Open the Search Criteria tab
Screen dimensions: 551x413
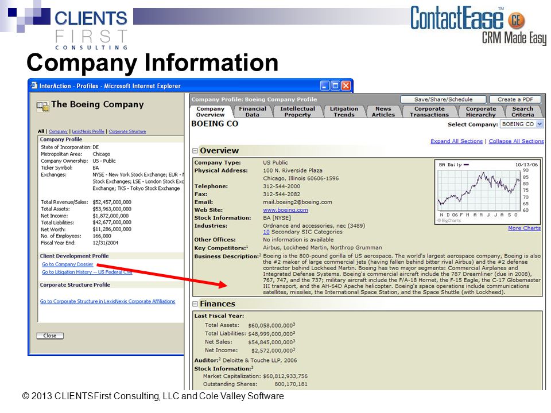(x=522, y=112)
